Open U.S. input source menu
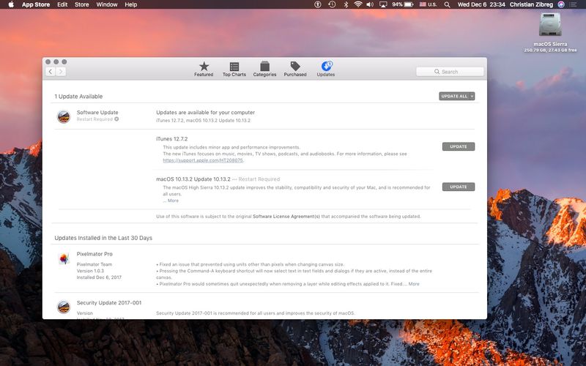The image size is (586, 366). [x=428, y=4]
